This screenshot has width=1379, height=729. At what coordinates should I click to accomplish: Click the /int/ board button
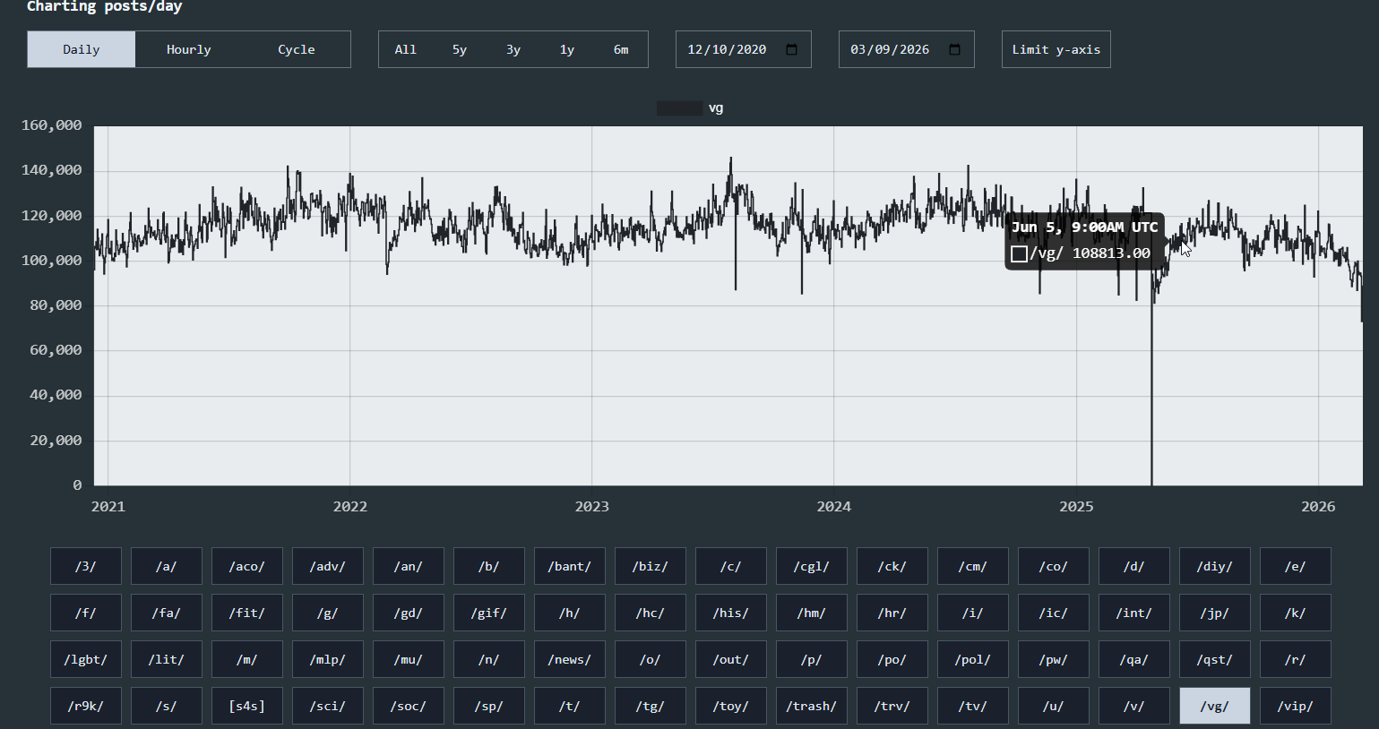click(1134, 613)
